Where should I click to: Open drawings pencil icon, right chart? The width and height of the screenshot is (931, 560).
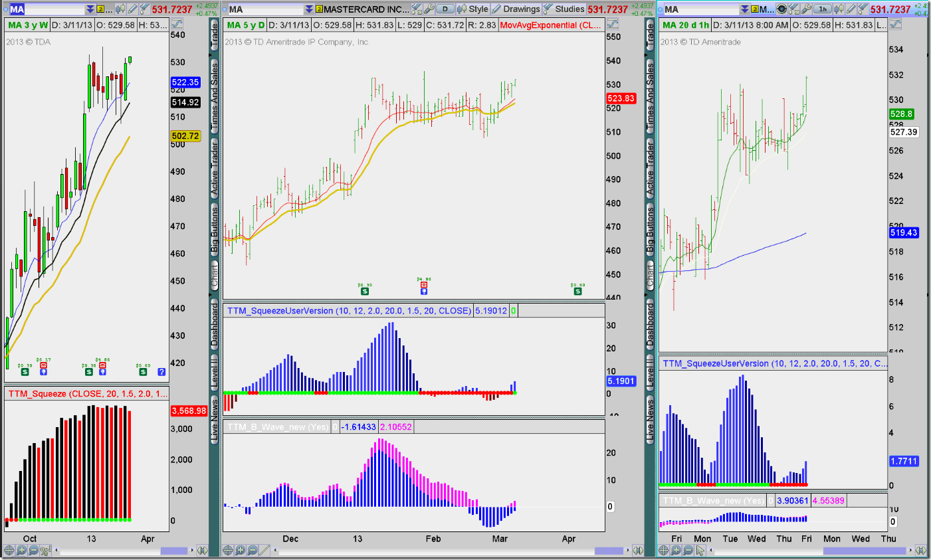tap(851, 9)
